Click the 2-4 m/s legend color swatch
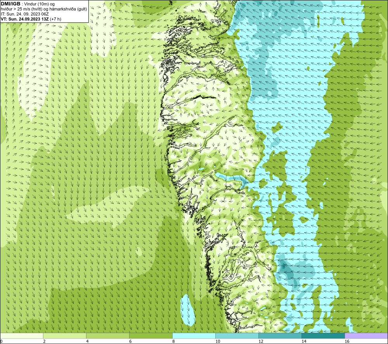This screenshot has width=388, height=344. pyautogui.click(x=64, y=335)
